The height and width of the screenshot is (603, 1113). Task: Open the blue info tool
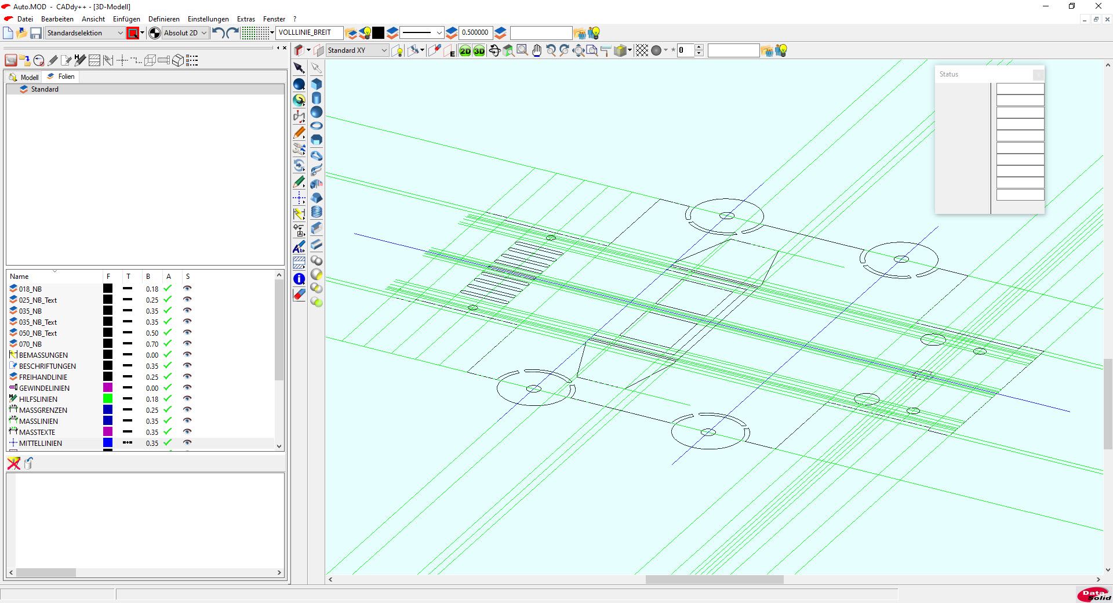pyautogui.click(x=299, y=279)
